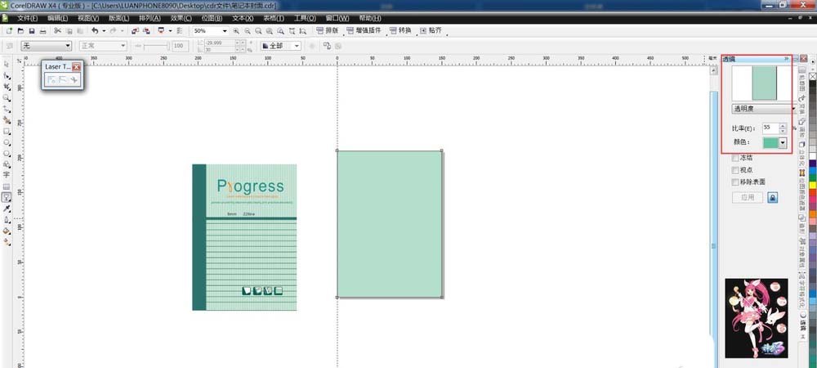Select the Zoom magnifier tool in the toolbox

pyautogui.click(x=7, y=97)
